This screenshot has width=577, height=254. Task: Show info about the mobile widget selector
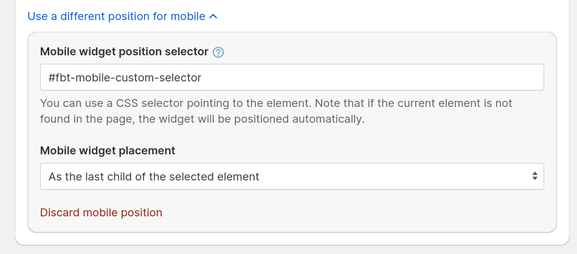[219, 52]
